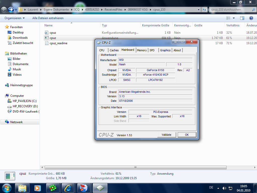Screen dimensions: 257x193
Task: Click ReceivedFiles in address breadcrumb
Action: click(x=113, y=10)
